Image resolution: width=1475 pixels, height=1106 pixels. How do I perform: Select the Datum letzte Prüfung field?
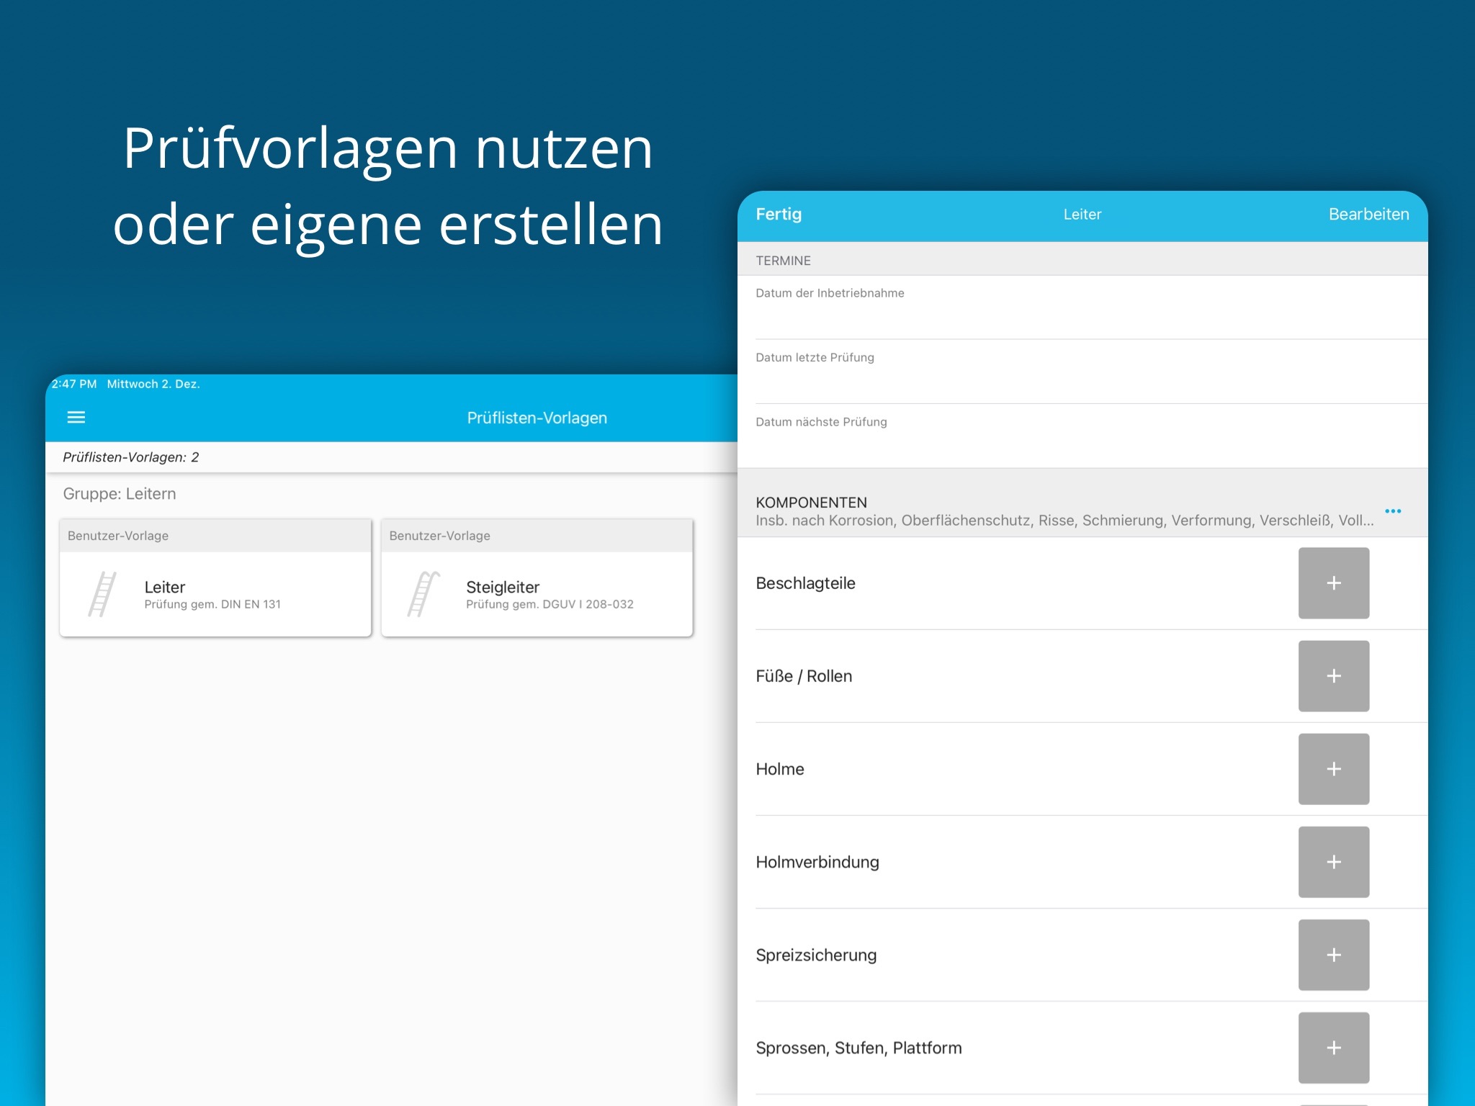coord(1082,372)
